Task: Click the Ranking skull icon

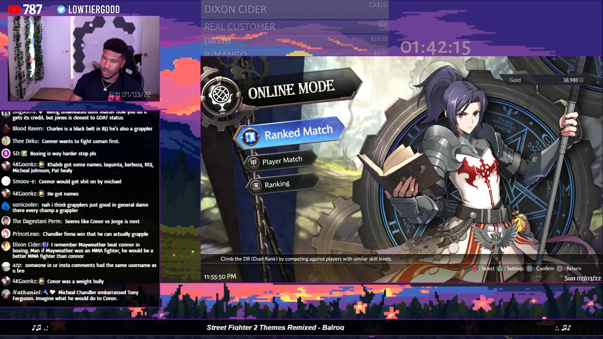Action: click(256, 186)
